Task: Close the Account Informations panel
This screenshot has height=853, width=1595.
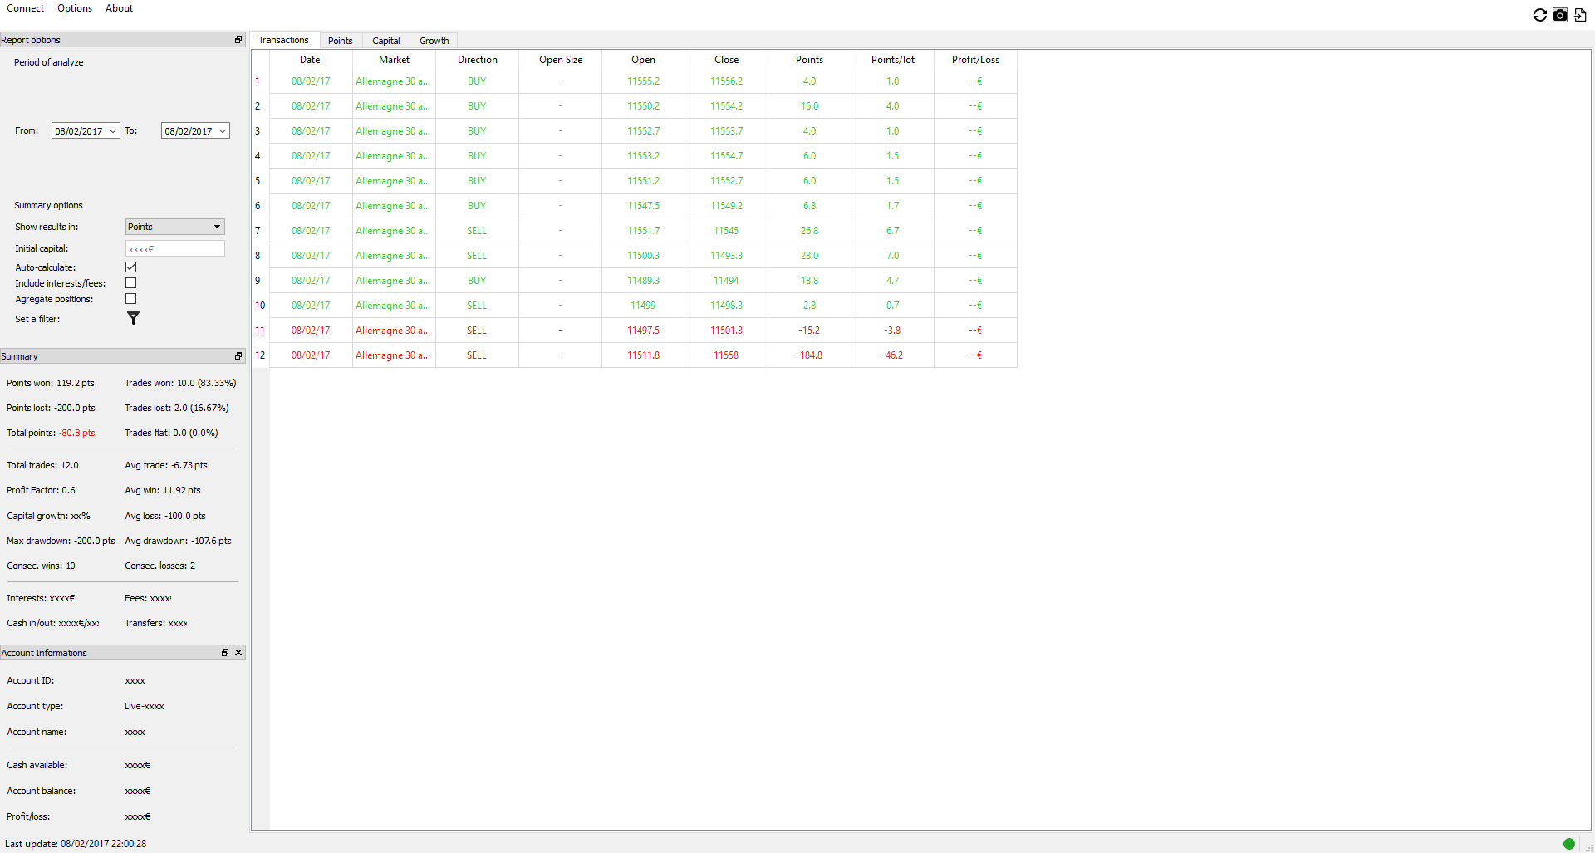Action: tap(238, 653)
